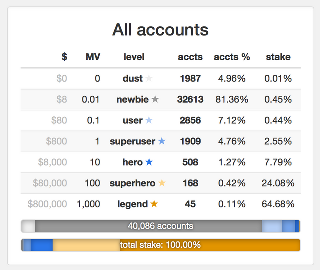Click the dark blue star beside hero
This screenshot has height=270, width=320.
pos(149,162)
